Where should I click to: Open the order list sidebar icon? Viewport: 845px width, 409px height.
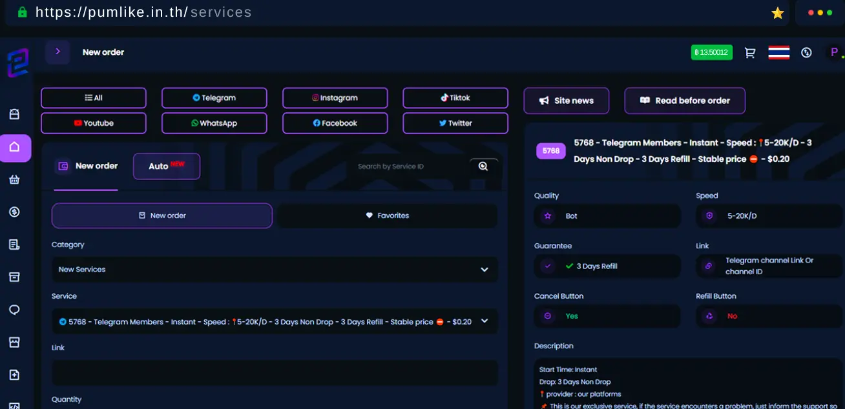[x=15, y=244]
